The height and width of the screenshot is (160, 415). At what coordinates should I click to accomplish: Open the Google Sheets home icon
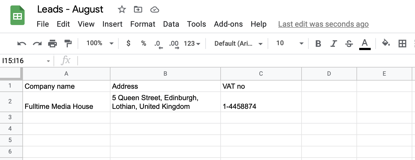[17, 16]
